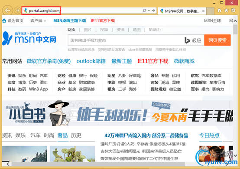240x169 pixels.
Task: Open the MSN桌面主题下载 link
Action: click(x=70, y=21)
